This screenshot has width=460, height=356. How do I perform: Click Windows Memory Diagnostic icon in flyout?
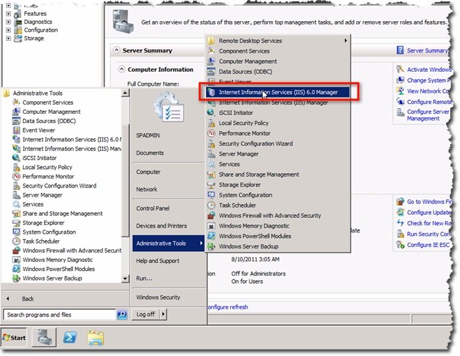(211, 226)
